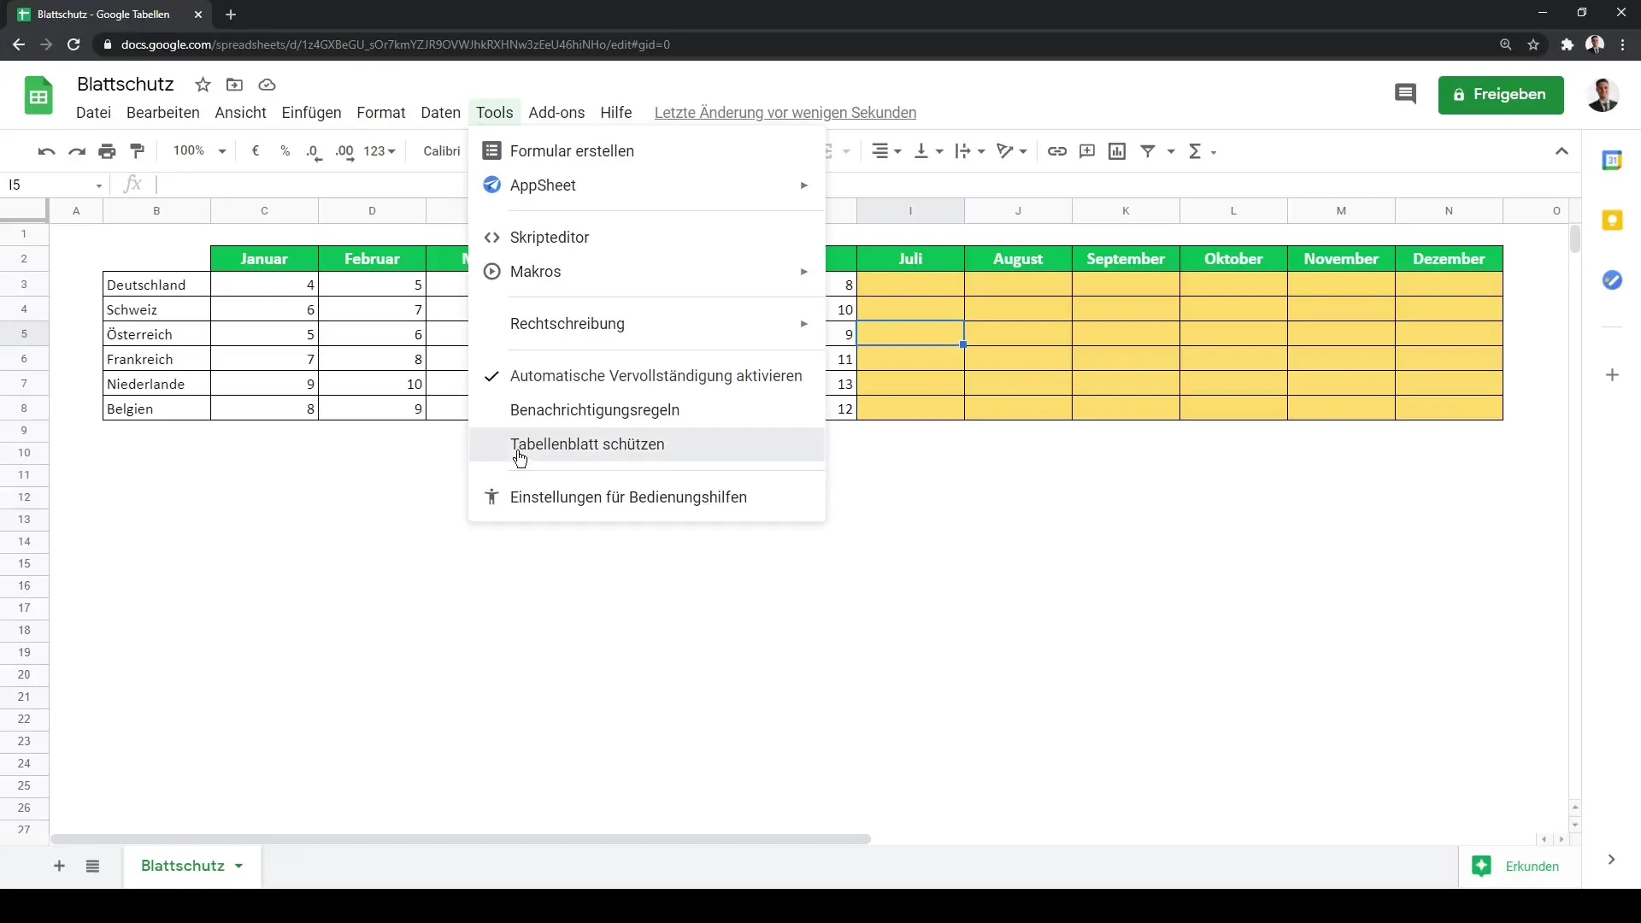Star the Blattschutz document
The width and height of the screenshot is (1641, 923).
point(203,85)
